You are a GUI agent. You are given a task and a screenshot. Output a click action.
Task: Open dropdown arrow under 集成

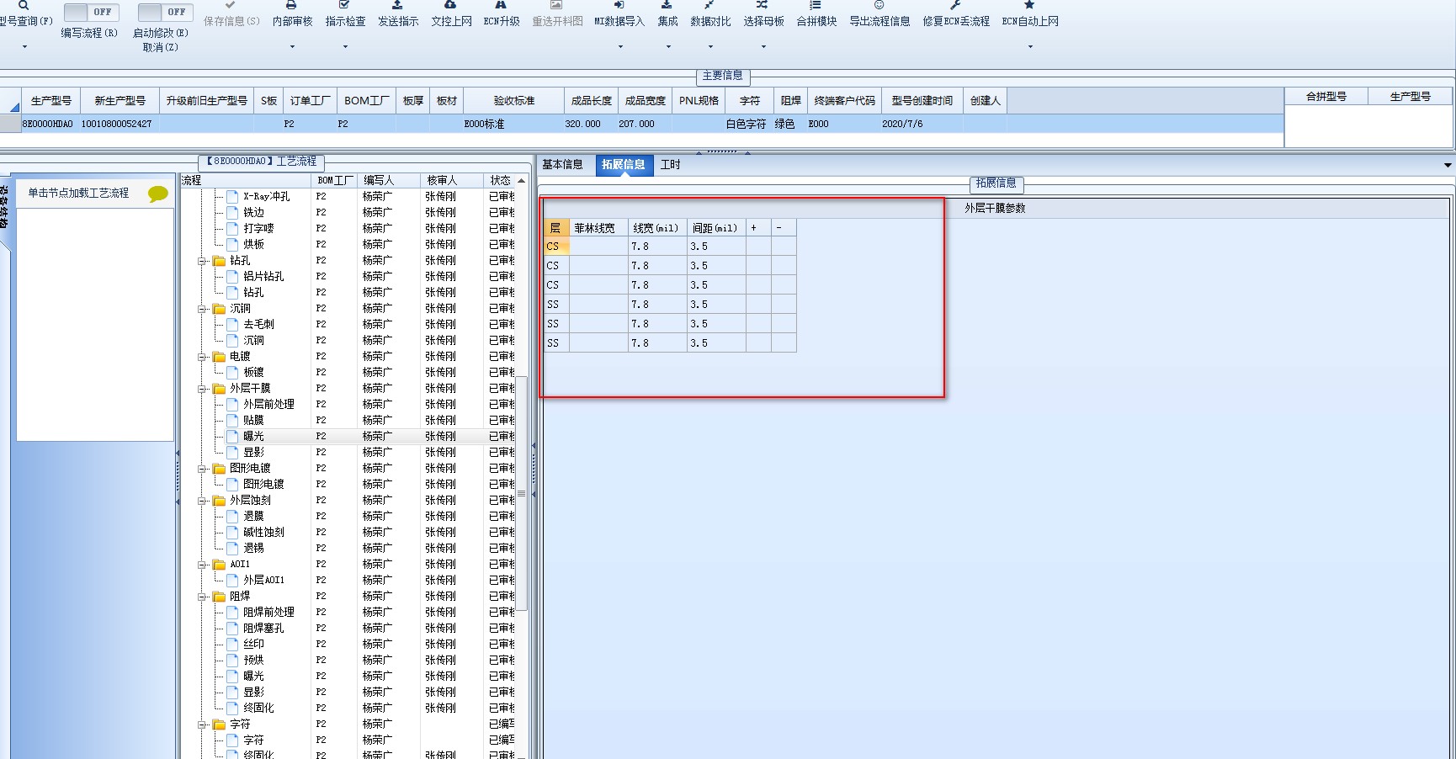click(x=668, y=47)
